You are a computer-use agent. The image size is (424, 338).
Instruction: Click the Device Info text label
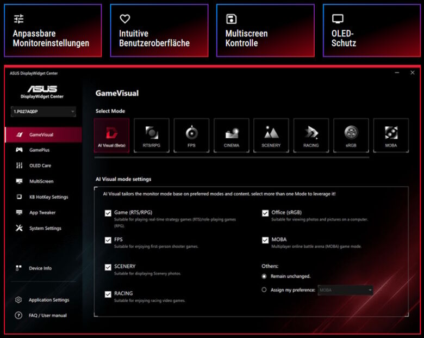(40, 268)
